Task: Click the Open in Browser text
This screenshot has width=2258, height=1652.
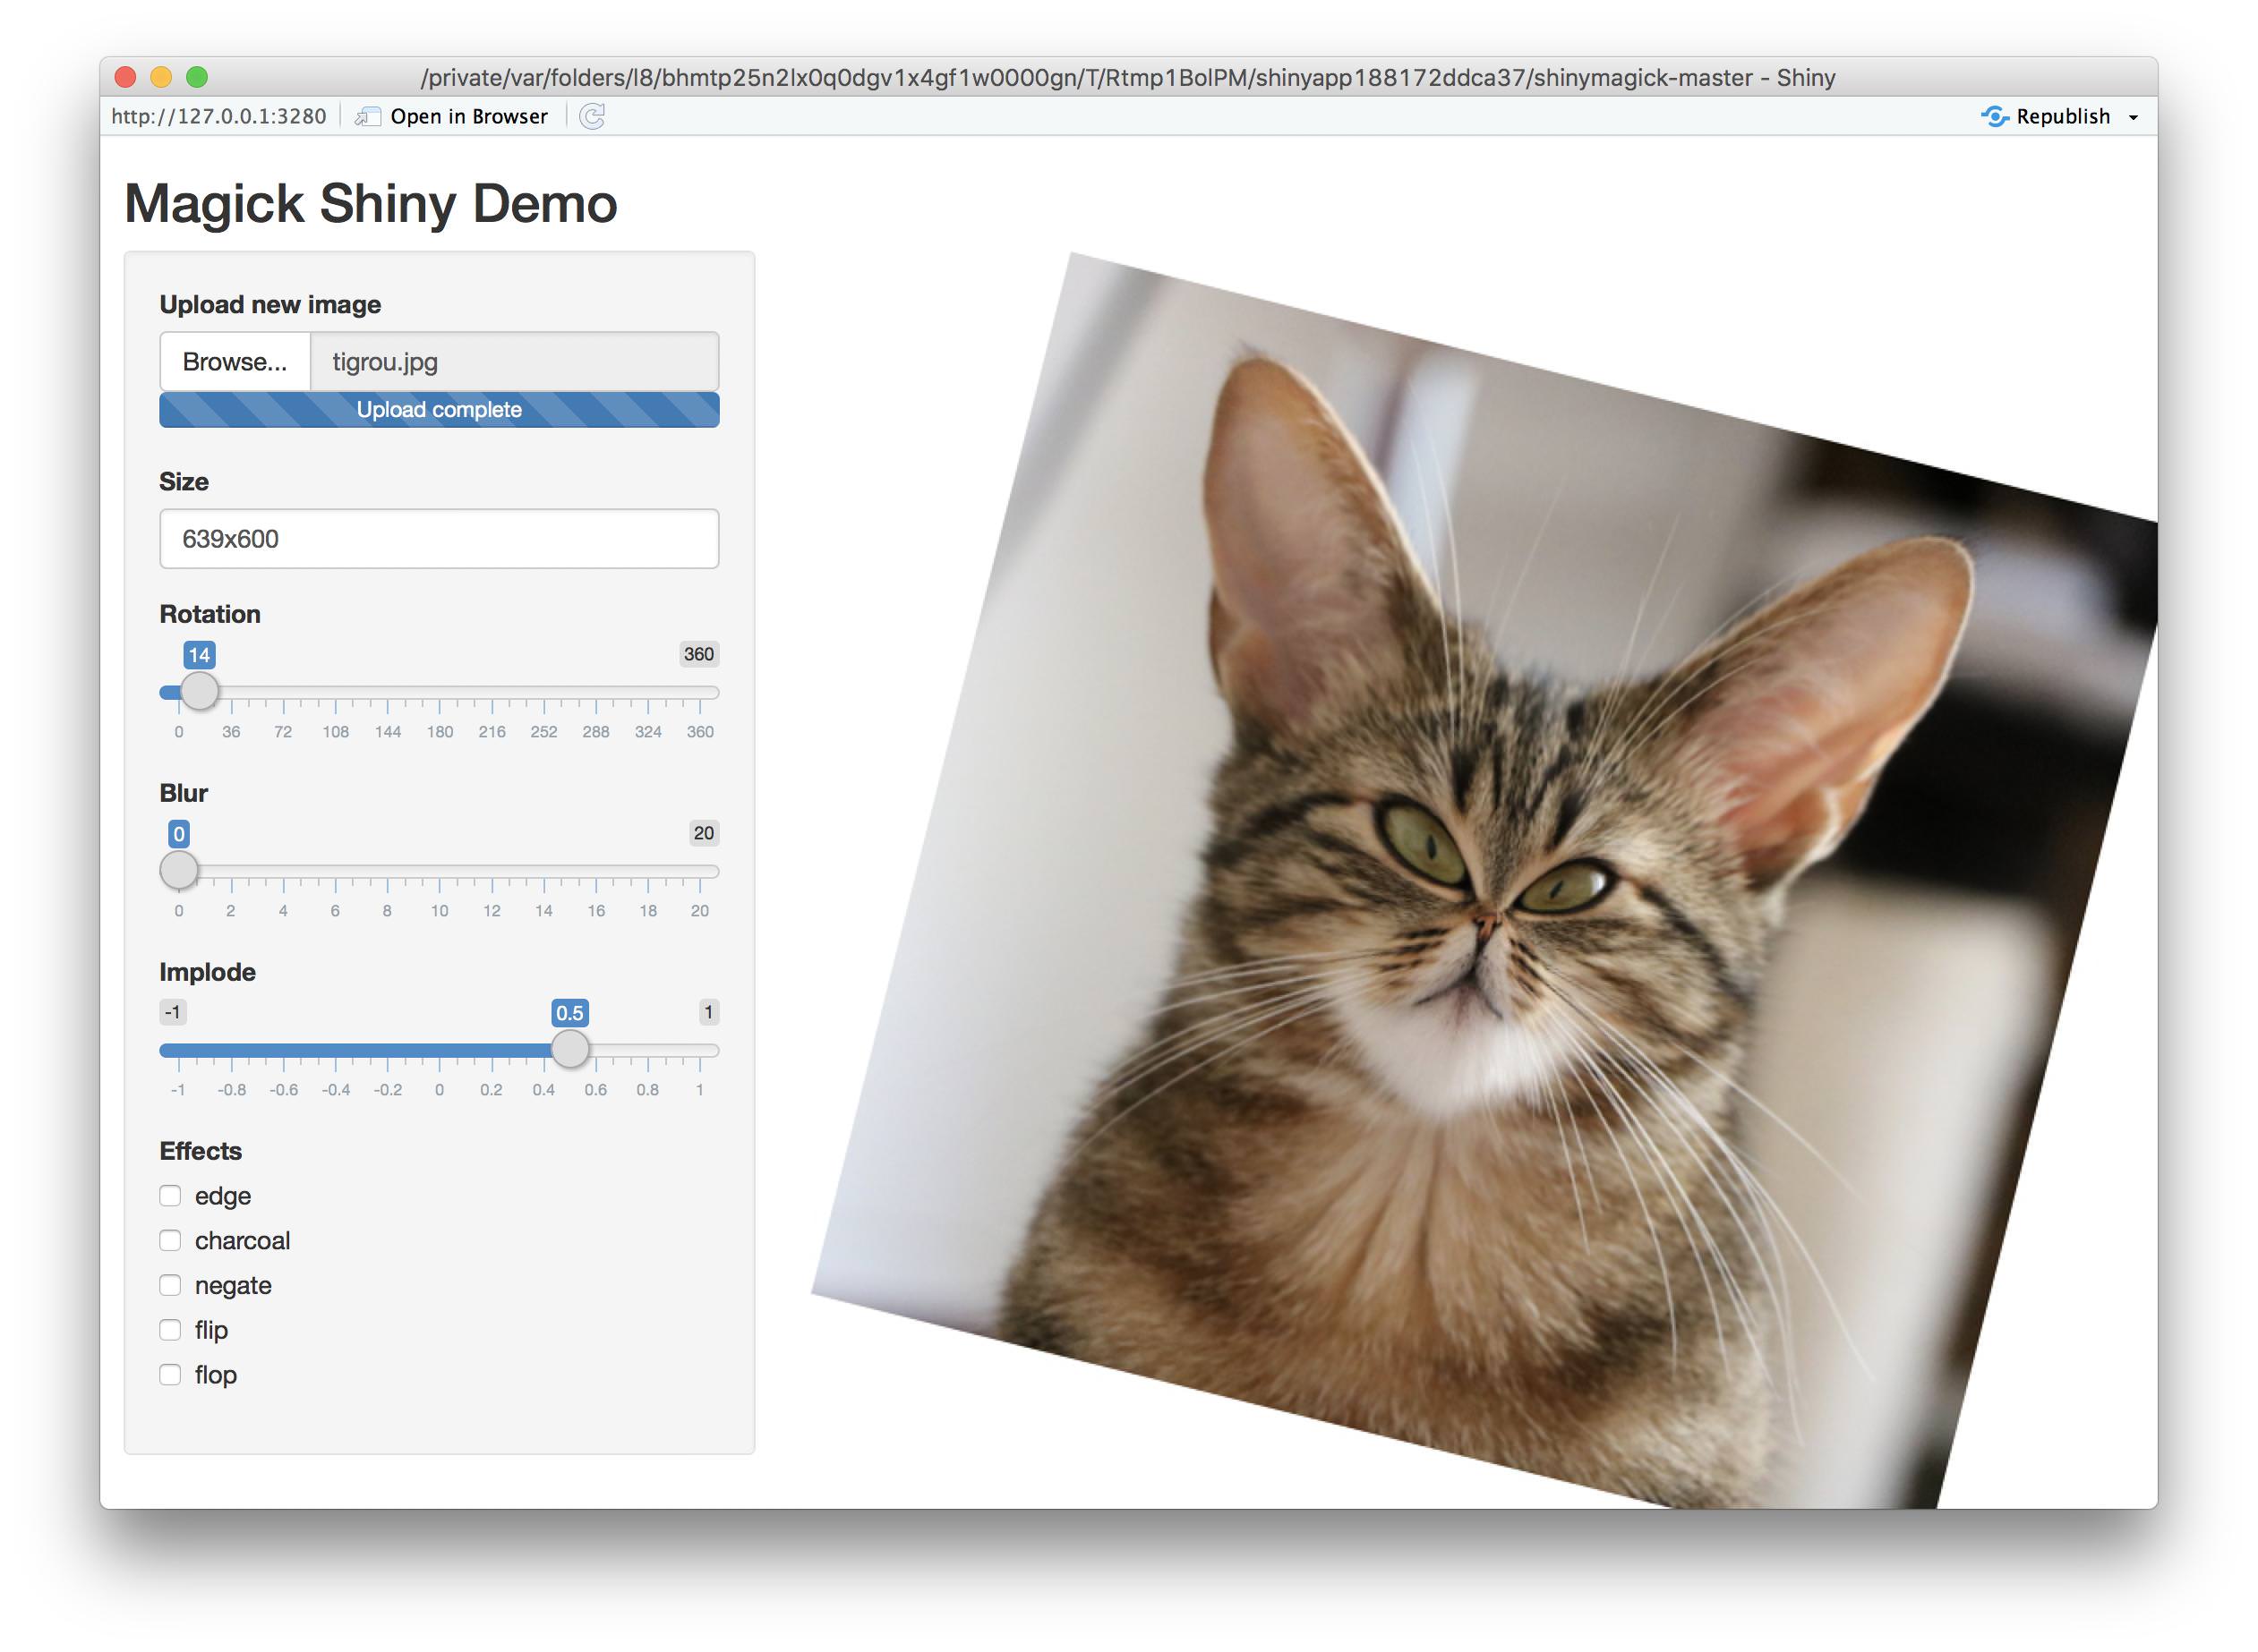Action: tap(468, 117)
